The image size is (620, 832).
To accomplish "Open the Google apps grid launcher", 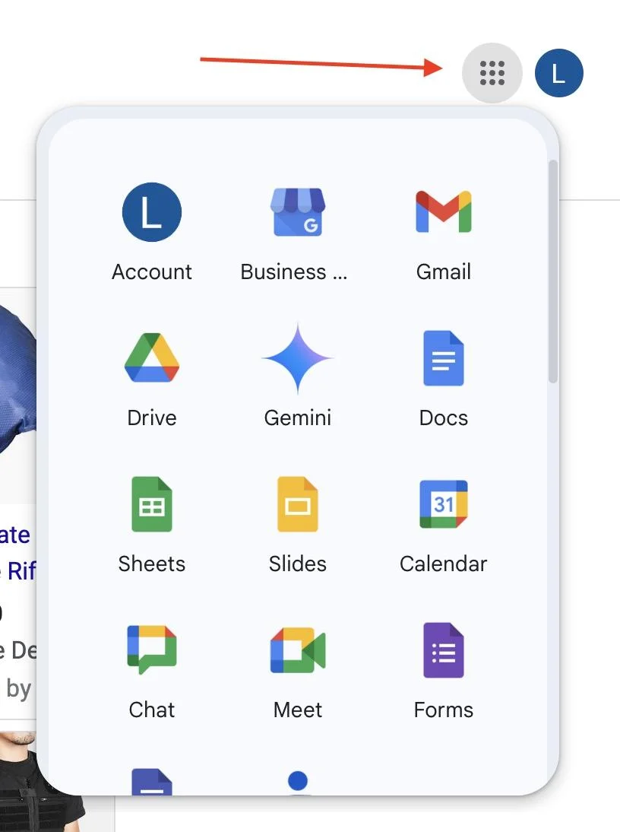I will pyautogui.click(x=492, y=73).
